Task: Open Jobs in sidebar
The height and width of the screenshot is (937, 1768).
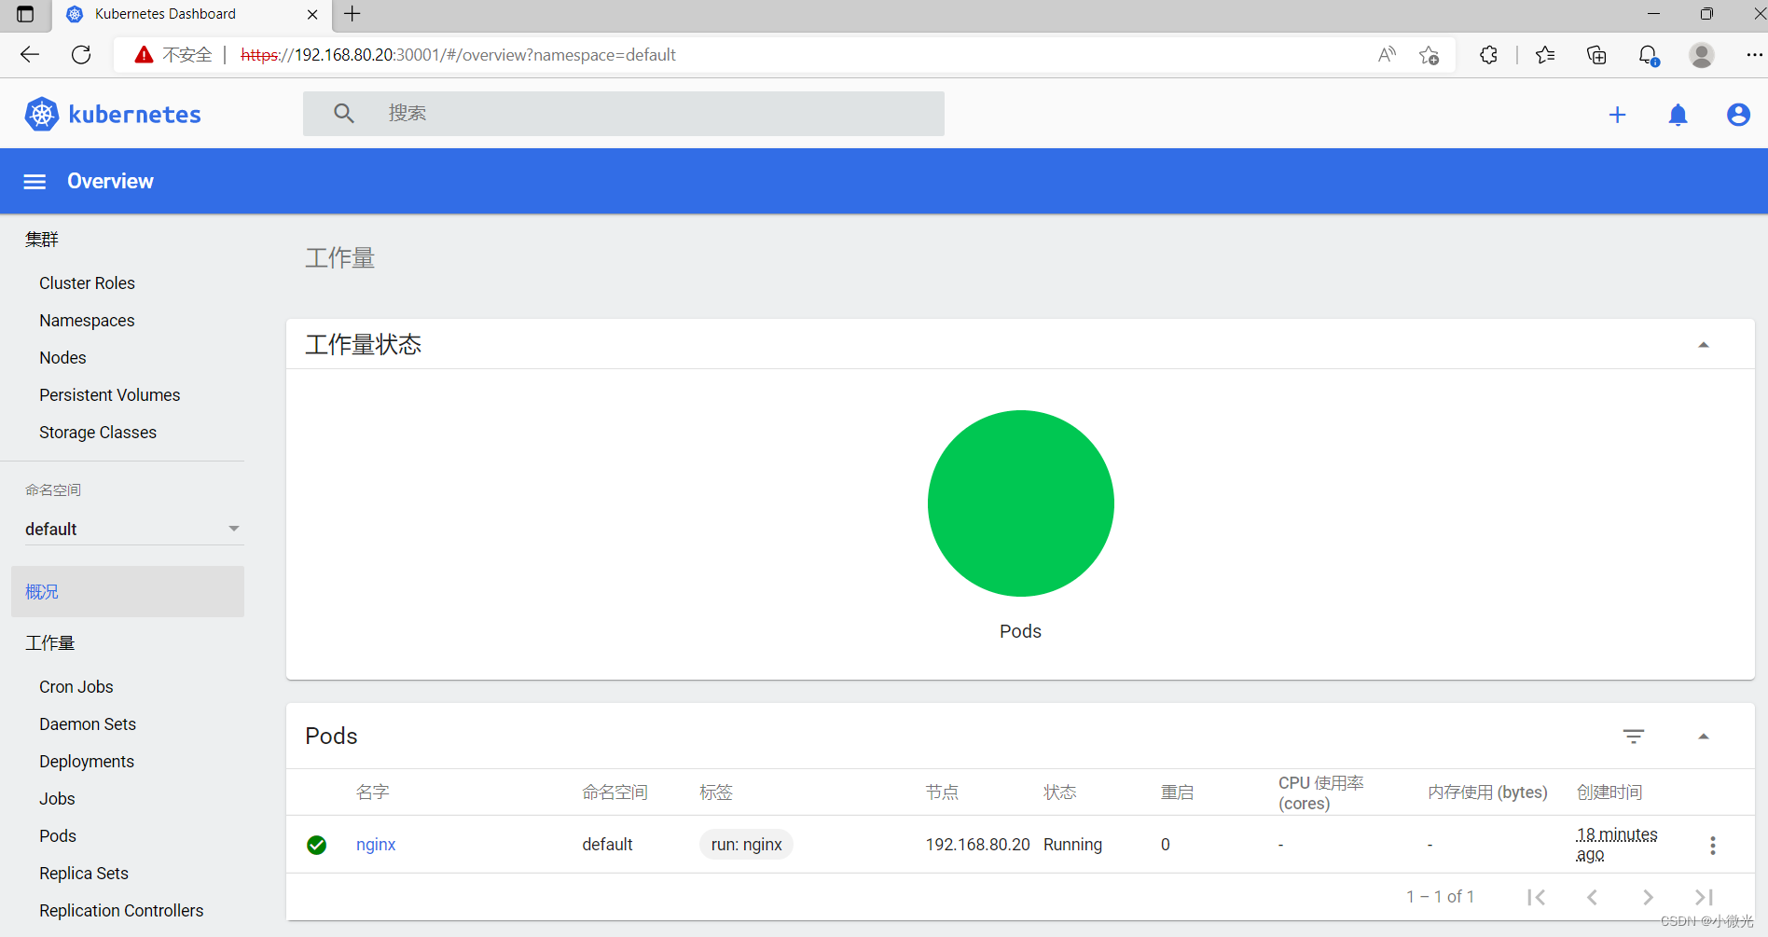Action: [x=57, y=798]
